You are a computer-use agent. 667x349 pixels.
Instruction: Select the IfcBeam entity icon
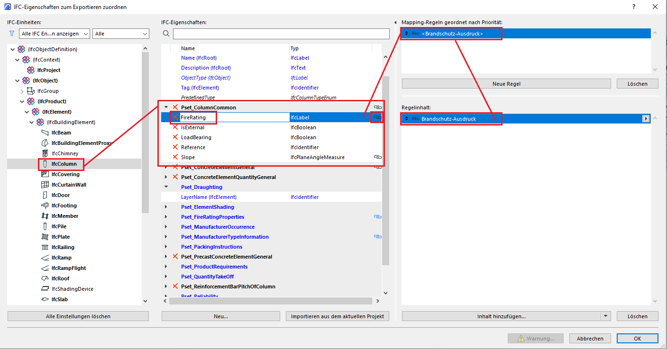pyautogui.click(x=45, y=133)
